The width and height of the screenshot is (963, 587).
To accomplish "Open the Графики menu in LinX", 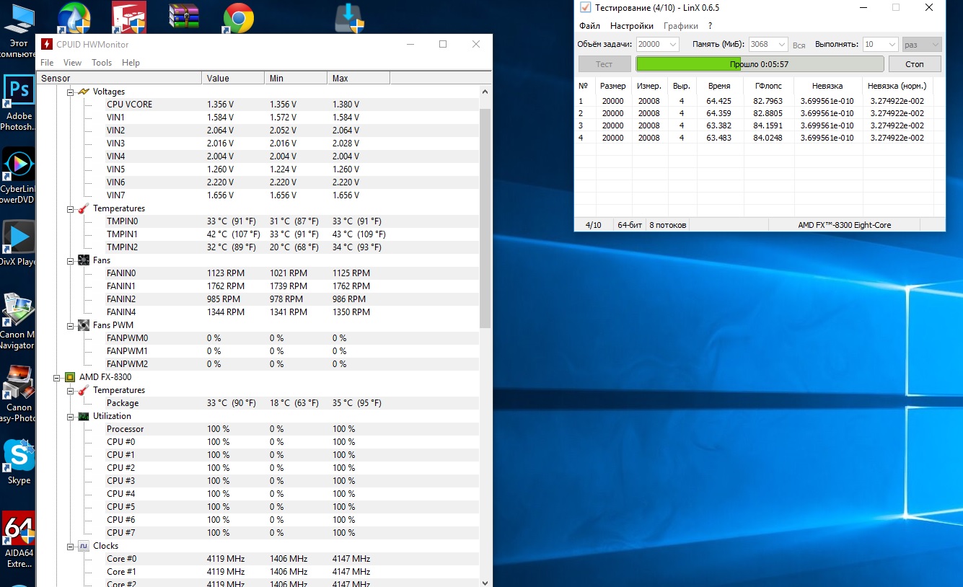I will (x=681, y=26).
